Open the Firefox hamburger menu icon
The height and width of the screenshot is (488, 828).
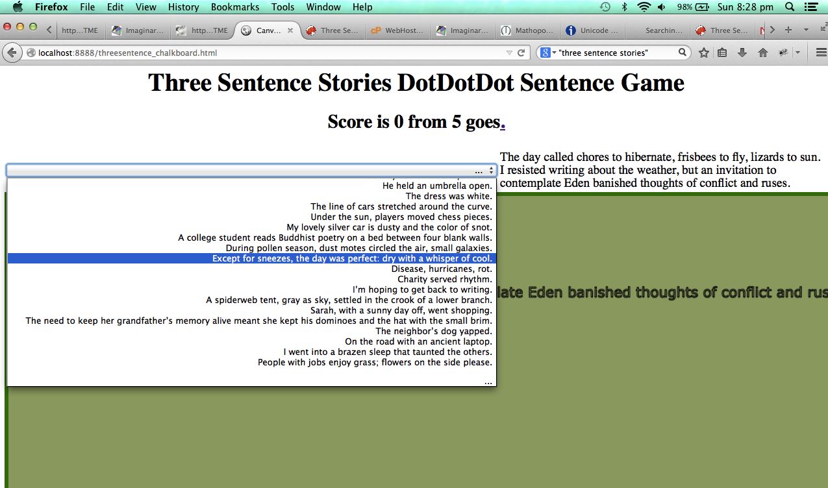[x=821, y=52]
